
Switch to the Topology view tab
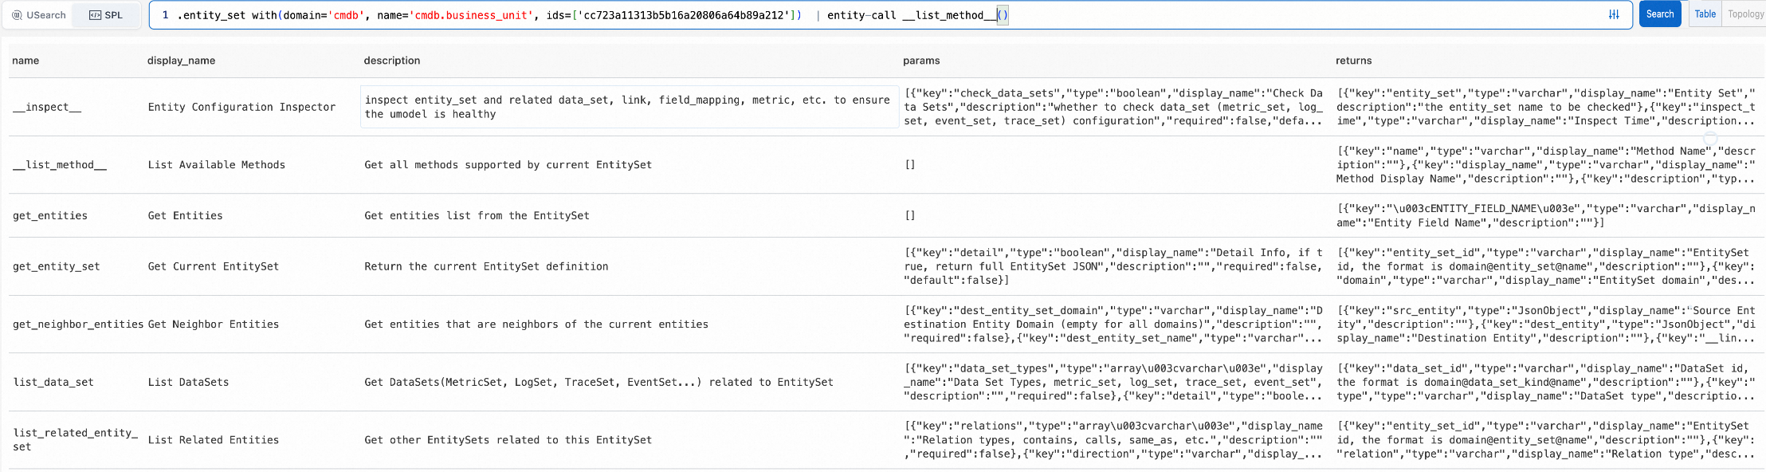1745,14
